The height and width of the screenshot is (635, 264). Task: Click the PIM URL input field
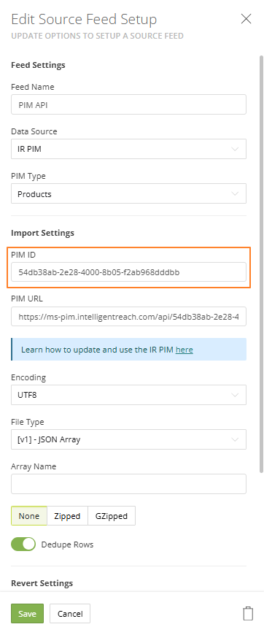tap(128, 316)
